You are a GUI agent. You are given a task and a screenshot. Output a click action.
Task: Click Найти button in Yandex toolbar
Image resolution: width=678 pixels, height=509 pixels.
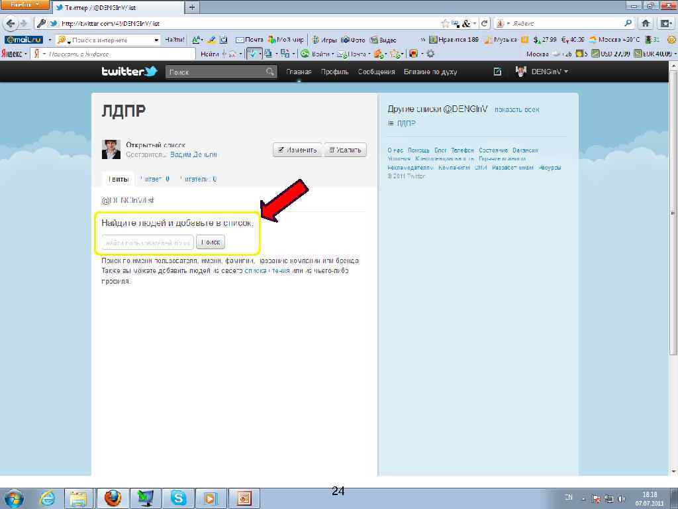point(210,54)
